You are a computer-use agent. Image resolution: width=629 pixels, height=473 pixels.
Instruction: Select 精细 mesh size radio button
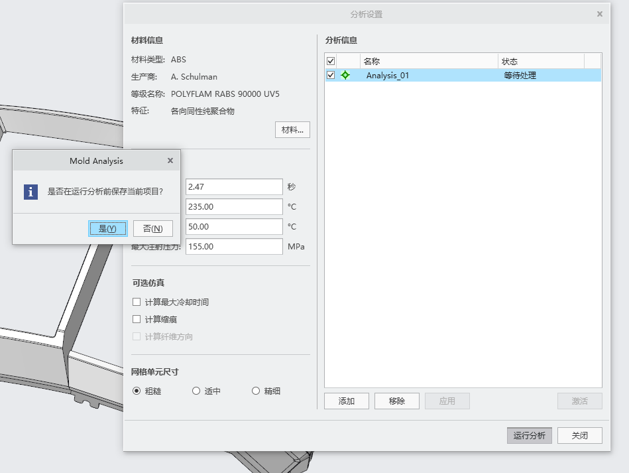coord(256,391)
